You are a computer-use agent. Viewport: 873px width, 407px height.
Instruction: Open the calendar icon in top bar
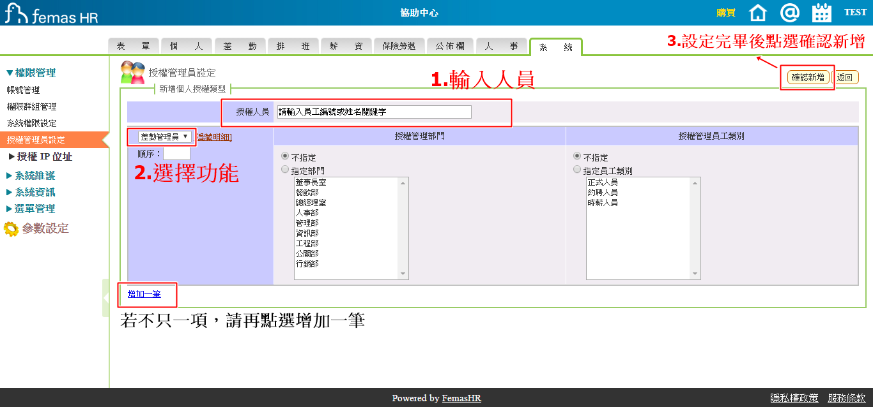821,13
